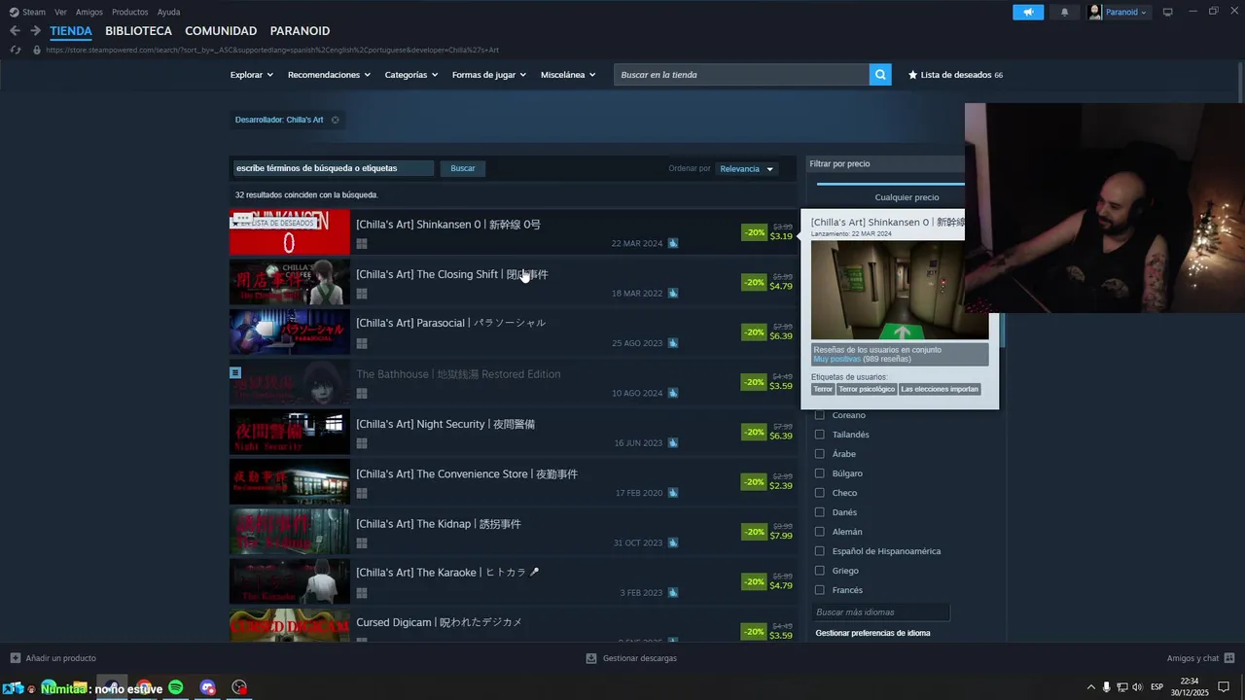
Task: Expand the Recomendaciones menu
Action: [329, 75]
